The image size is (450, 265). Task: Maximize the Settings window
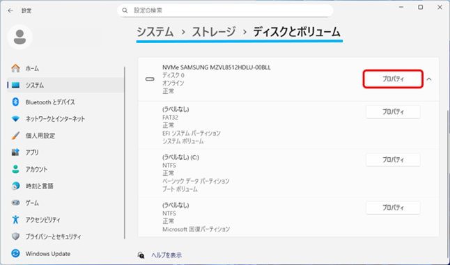point(421,7)
